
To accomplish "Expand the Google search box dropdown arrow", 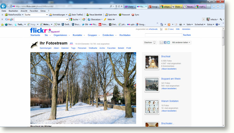I will [x=67, y=19].
